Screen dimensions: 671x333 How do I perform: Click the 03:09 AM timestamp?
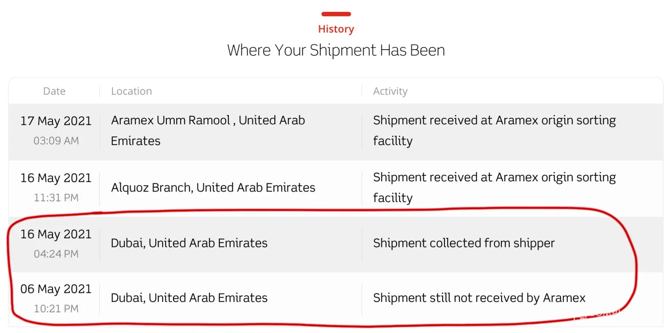[56, 141]
